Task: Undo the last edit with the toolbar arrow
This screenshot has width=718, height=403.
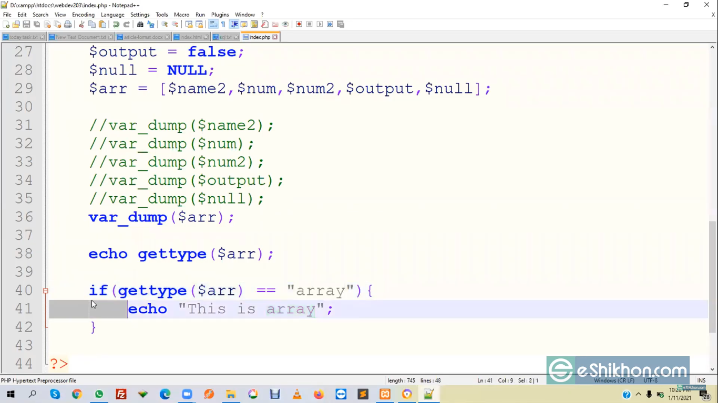Action: pyautogui.click(x=116, y=24)
